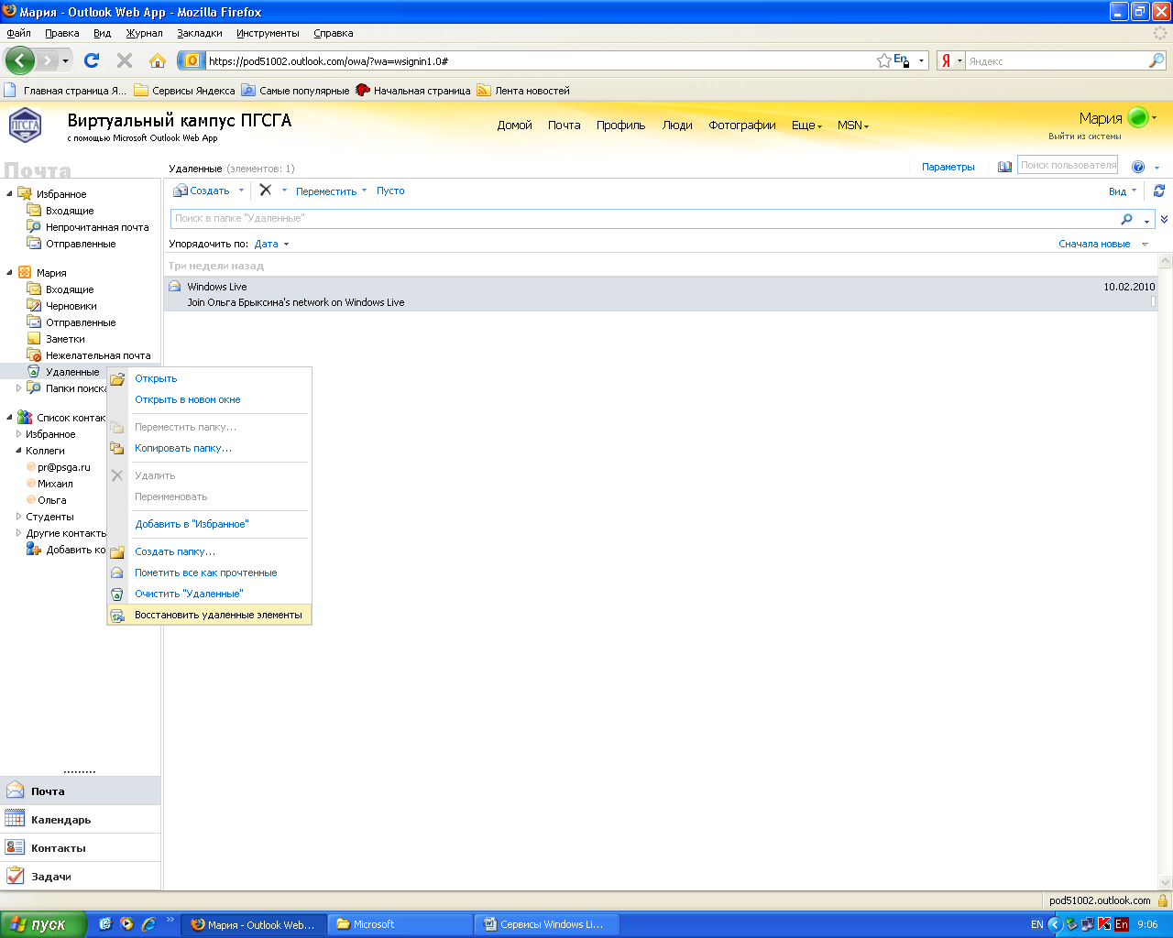This screenshot has height=938, width=1173.
Task: Go to the browser home page icon
Action: tap(158, 60)
